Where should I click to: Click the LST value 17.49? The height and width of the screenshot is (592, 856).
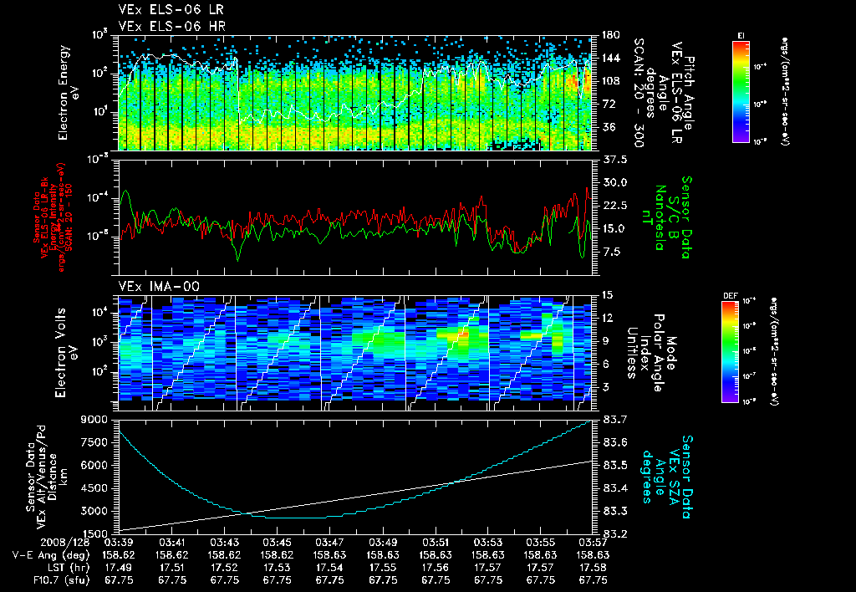point(119,568)
